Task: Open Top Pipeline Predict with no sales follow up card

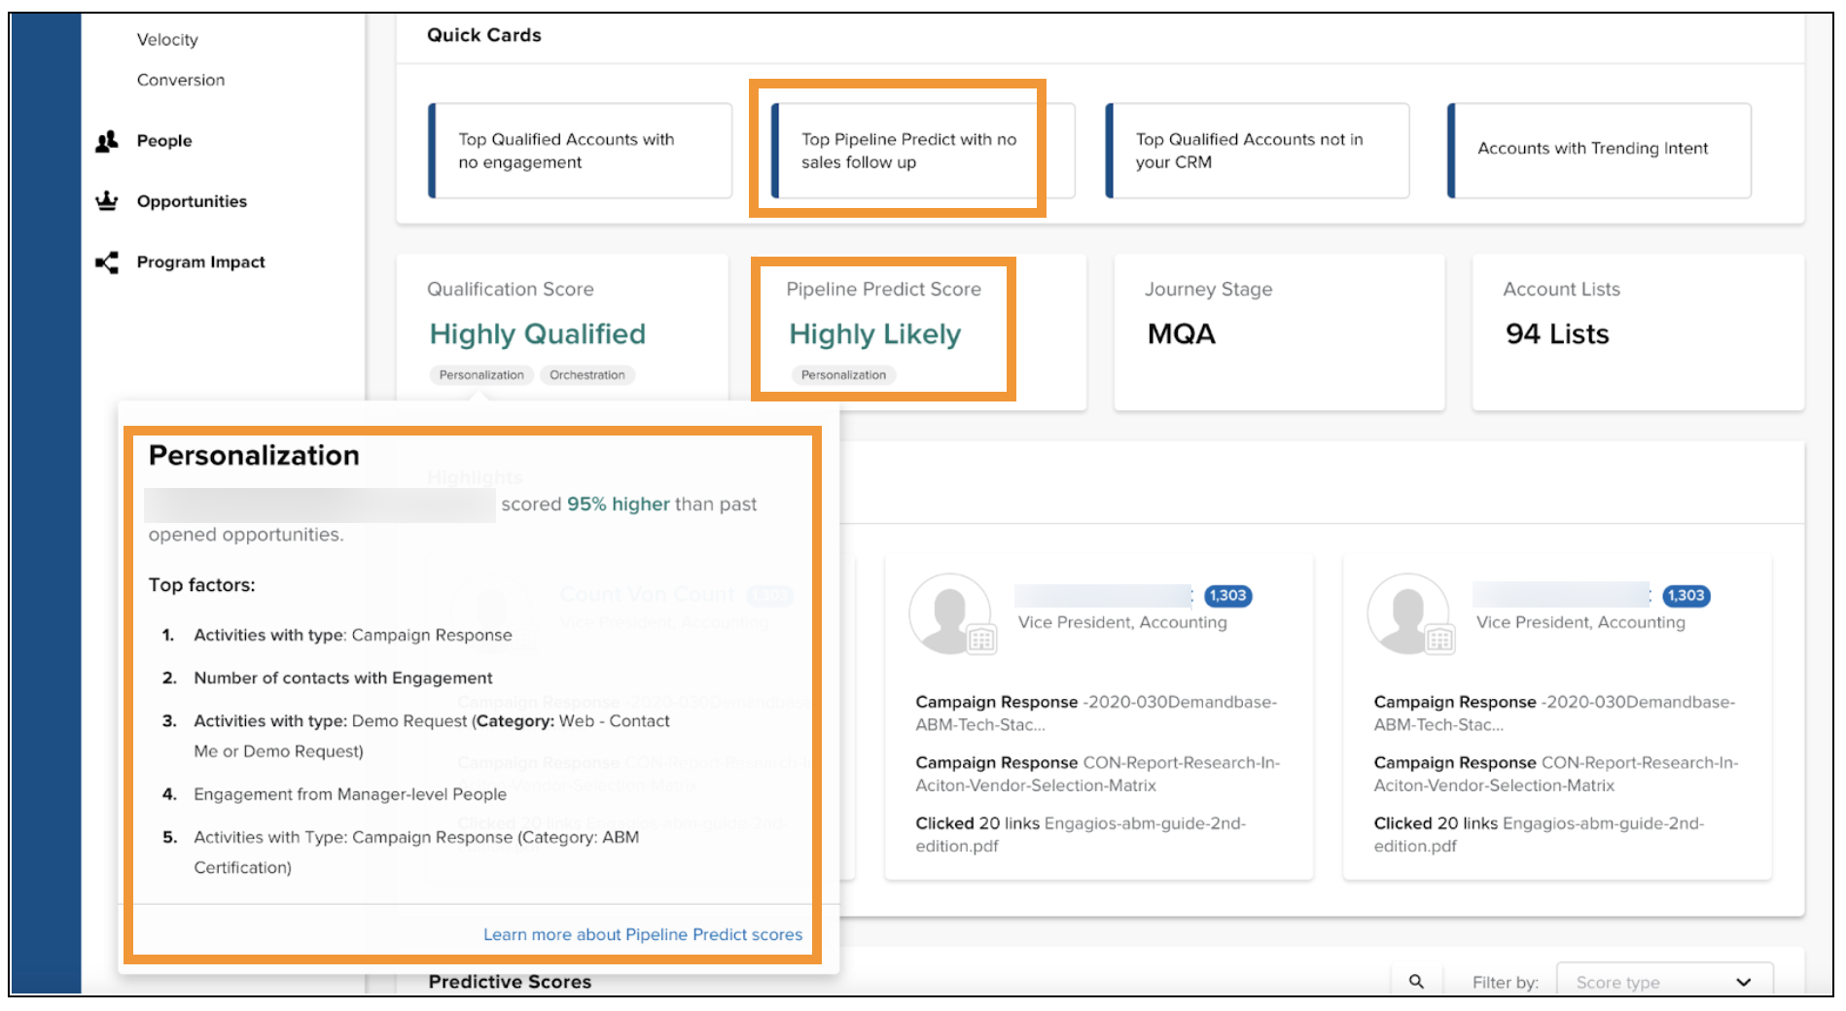Action: (922, 151)
